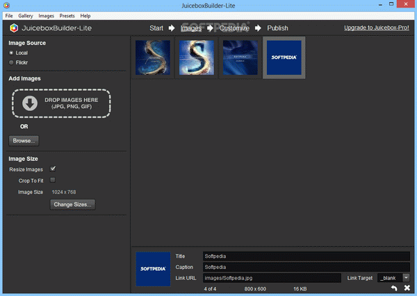Enable the Crop To Fit checkbox
The width and height of the screenshot is (417, 296).
pyautogui.click(x=53, y=180)
